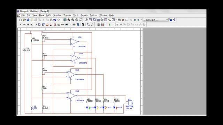Open the File menu

click(23, 15)
